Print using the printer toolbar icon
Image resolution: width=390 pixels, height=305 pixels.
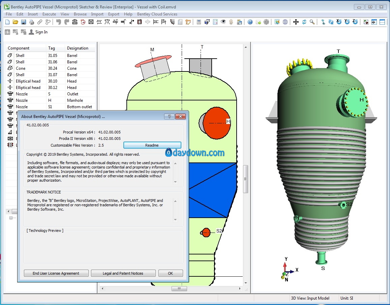tap(32, 22)
